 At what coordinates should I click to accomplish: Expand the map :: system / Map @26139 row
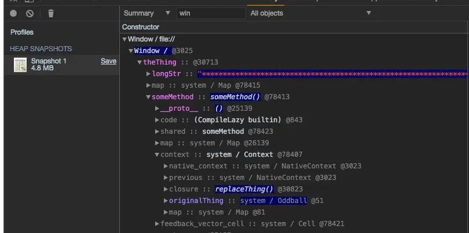point(157,143)
